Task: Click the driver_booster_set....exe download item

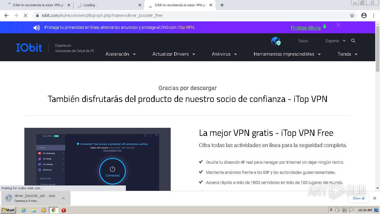Action: pos(31,198)
